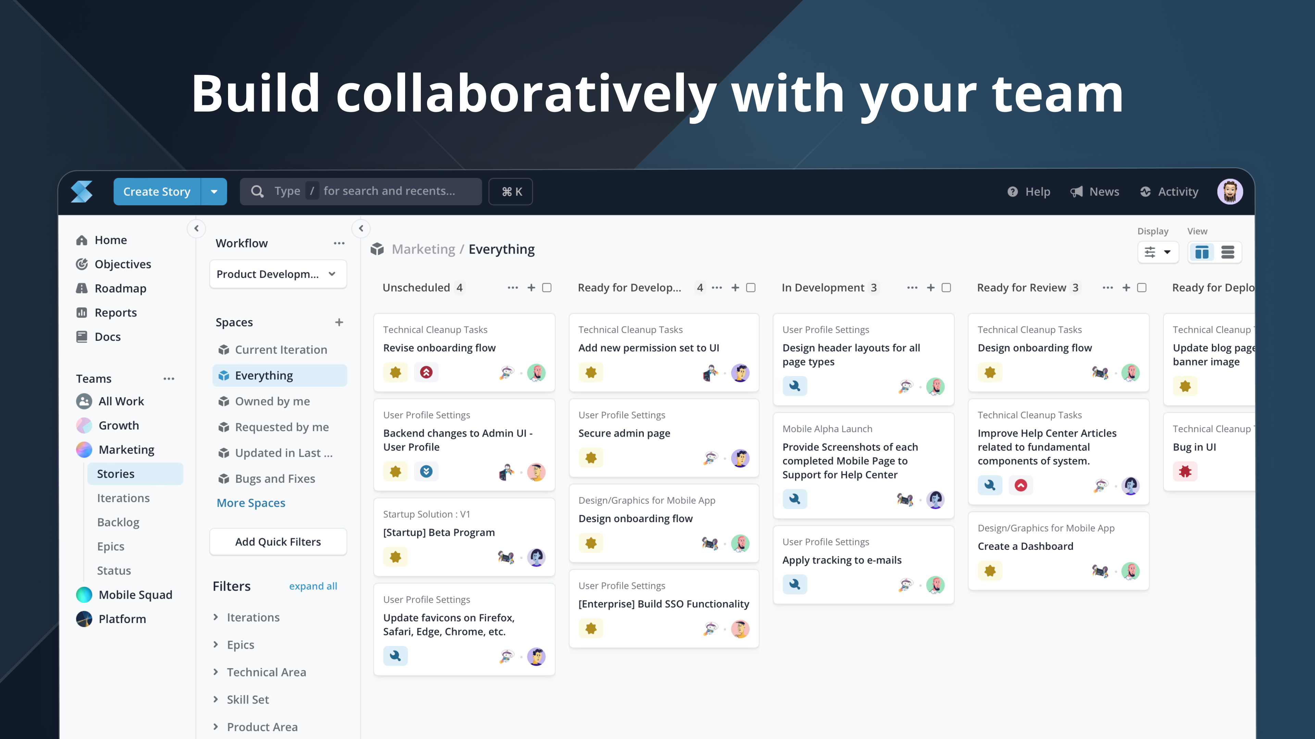The height and width of the screenshot is (739, 1315).
Task: Click the Create Story button
Action: pos(157,192)
